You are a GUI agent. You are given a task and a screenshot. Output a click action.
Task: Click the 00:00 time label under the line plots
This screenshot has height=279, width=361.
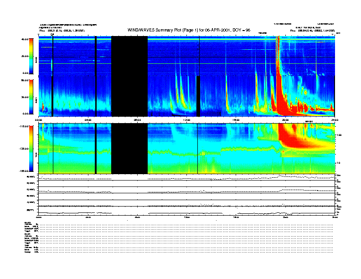click(39, 217)
